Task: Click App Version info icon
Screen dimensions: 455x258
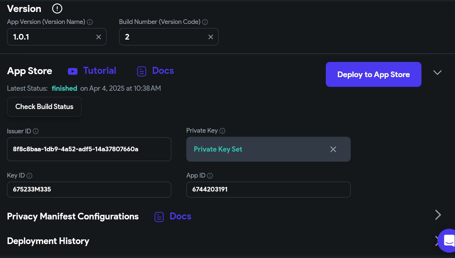Action: [x=90, y=22]
